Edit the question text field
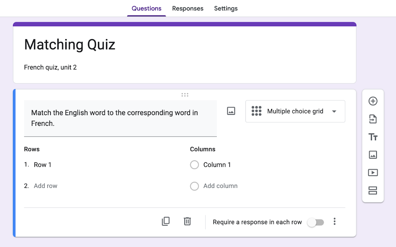396x247 pixels. click(120, 118)
